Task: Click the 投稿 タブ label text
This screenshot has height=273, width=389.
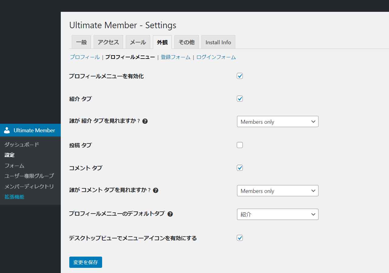Action: (x=80, y=145)
